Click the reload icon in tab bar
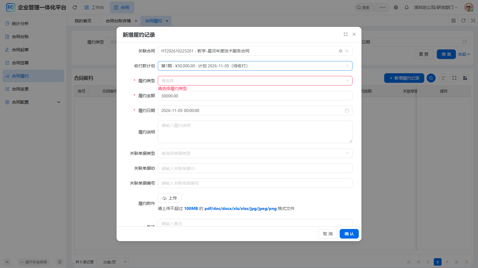This screenshot has height=268, width=478. 463,21
